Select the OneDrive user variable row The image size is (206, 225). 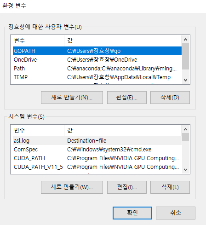pyautogui.click(x=97, y=60)
